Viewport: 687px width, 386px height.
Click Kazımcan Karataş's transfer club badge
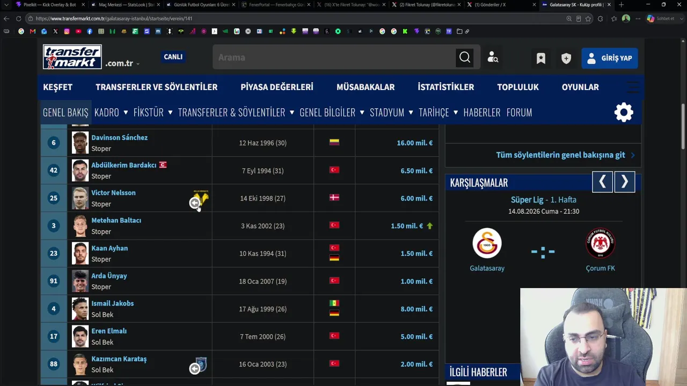(201, 364)
